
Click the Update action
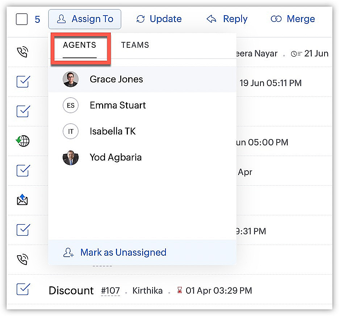159,19
